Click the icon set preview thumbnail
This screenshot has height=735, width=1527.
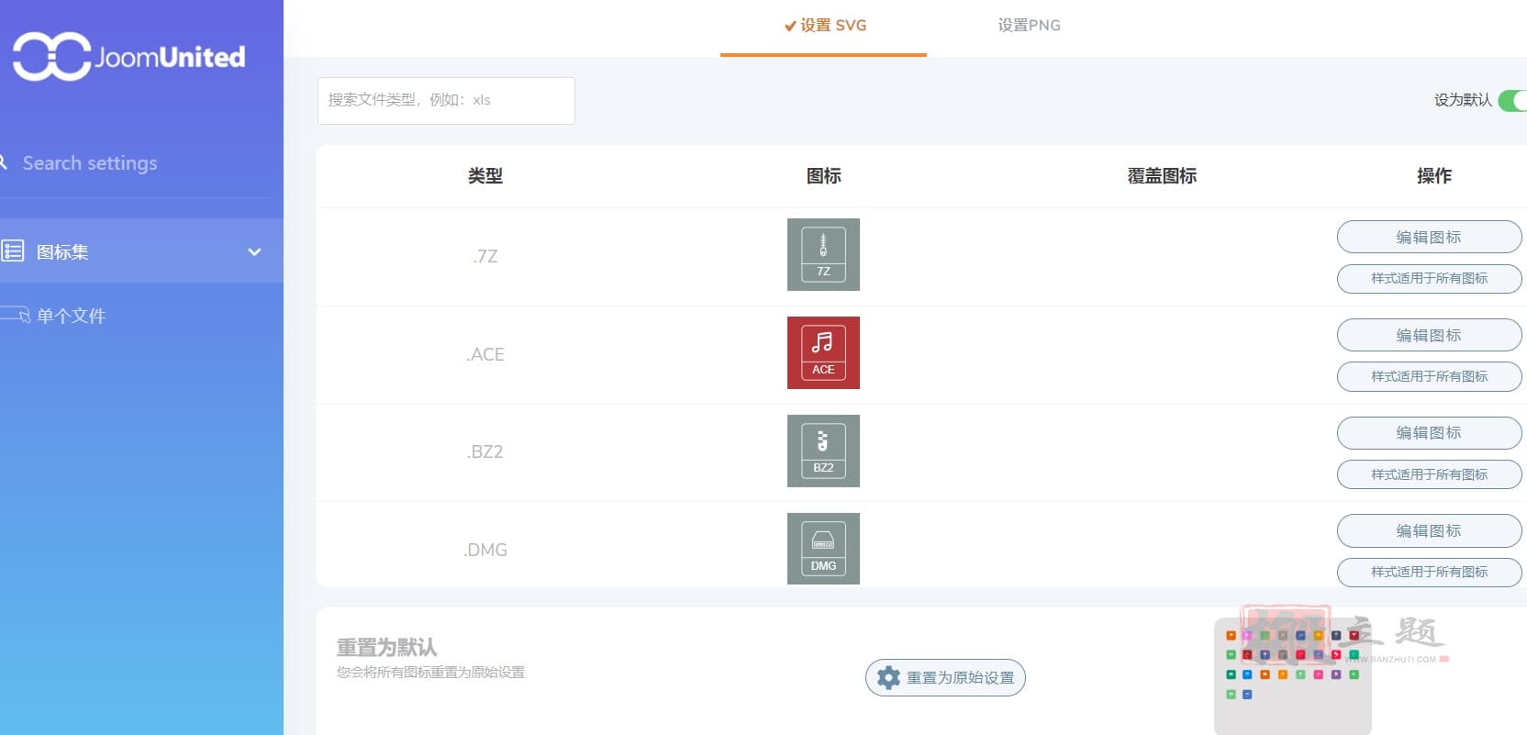tap(1292, 676)
